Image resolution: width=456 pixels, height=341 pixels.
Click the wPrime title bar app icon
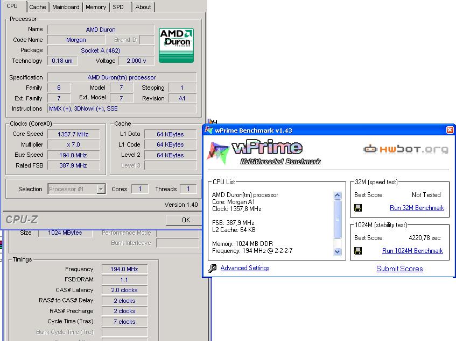(208, 130)
